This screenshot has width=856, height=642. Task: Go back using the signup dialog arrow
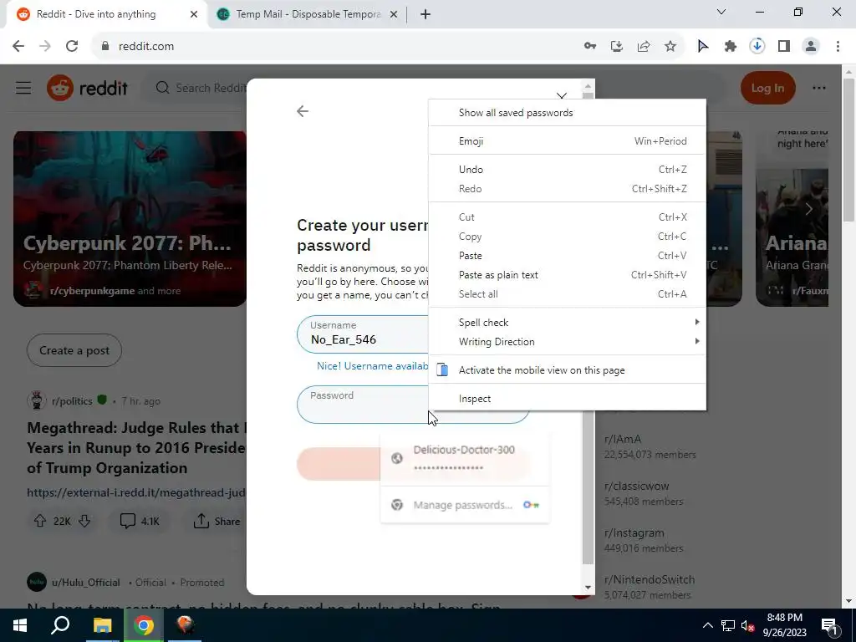point(303,111)
